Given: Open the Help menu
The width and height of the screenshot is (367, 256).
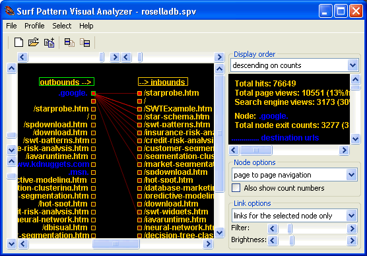Looking at the screenshot, I should click(86, 26).
